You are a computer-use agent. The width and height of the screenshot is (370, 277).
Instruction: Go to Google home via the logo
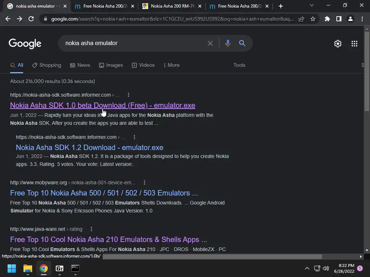click(25, 44)
